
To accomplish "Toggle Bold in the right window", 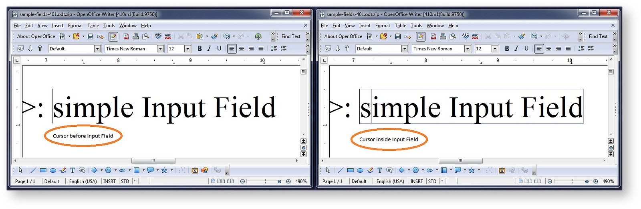I will point(507,48).
